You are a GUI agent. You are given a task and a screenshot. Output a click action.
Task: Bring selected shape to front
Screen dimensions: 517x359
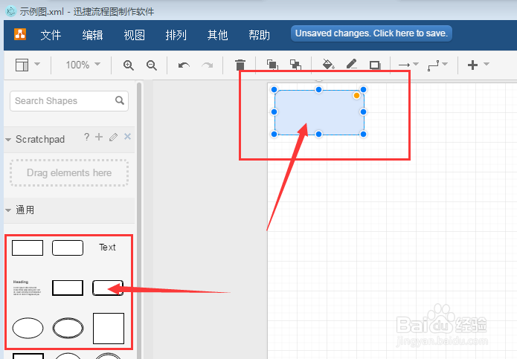coord(272,65)
